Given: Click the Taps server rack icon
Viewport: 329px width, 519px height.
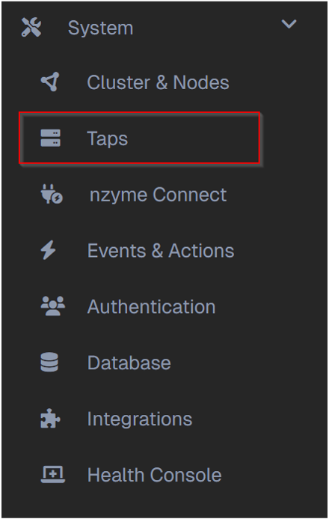Looking at the screenshot, I should click(50, 138).
